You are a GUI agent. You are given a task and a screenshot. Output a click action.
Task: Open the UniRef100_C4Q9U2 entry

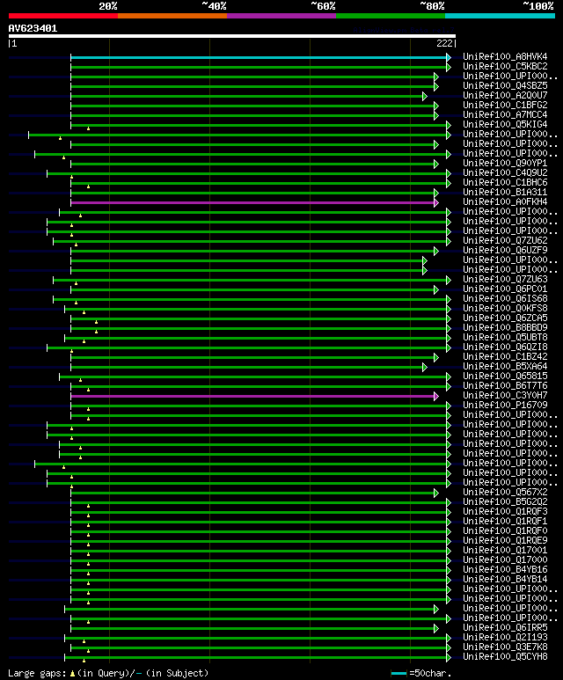(505, 172)
